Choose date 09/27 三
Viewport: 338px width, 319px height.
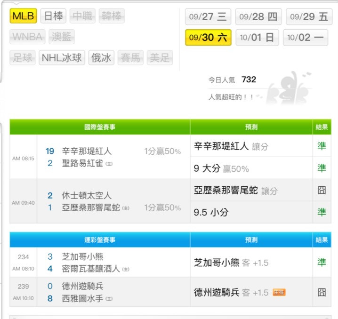(208, 16)
